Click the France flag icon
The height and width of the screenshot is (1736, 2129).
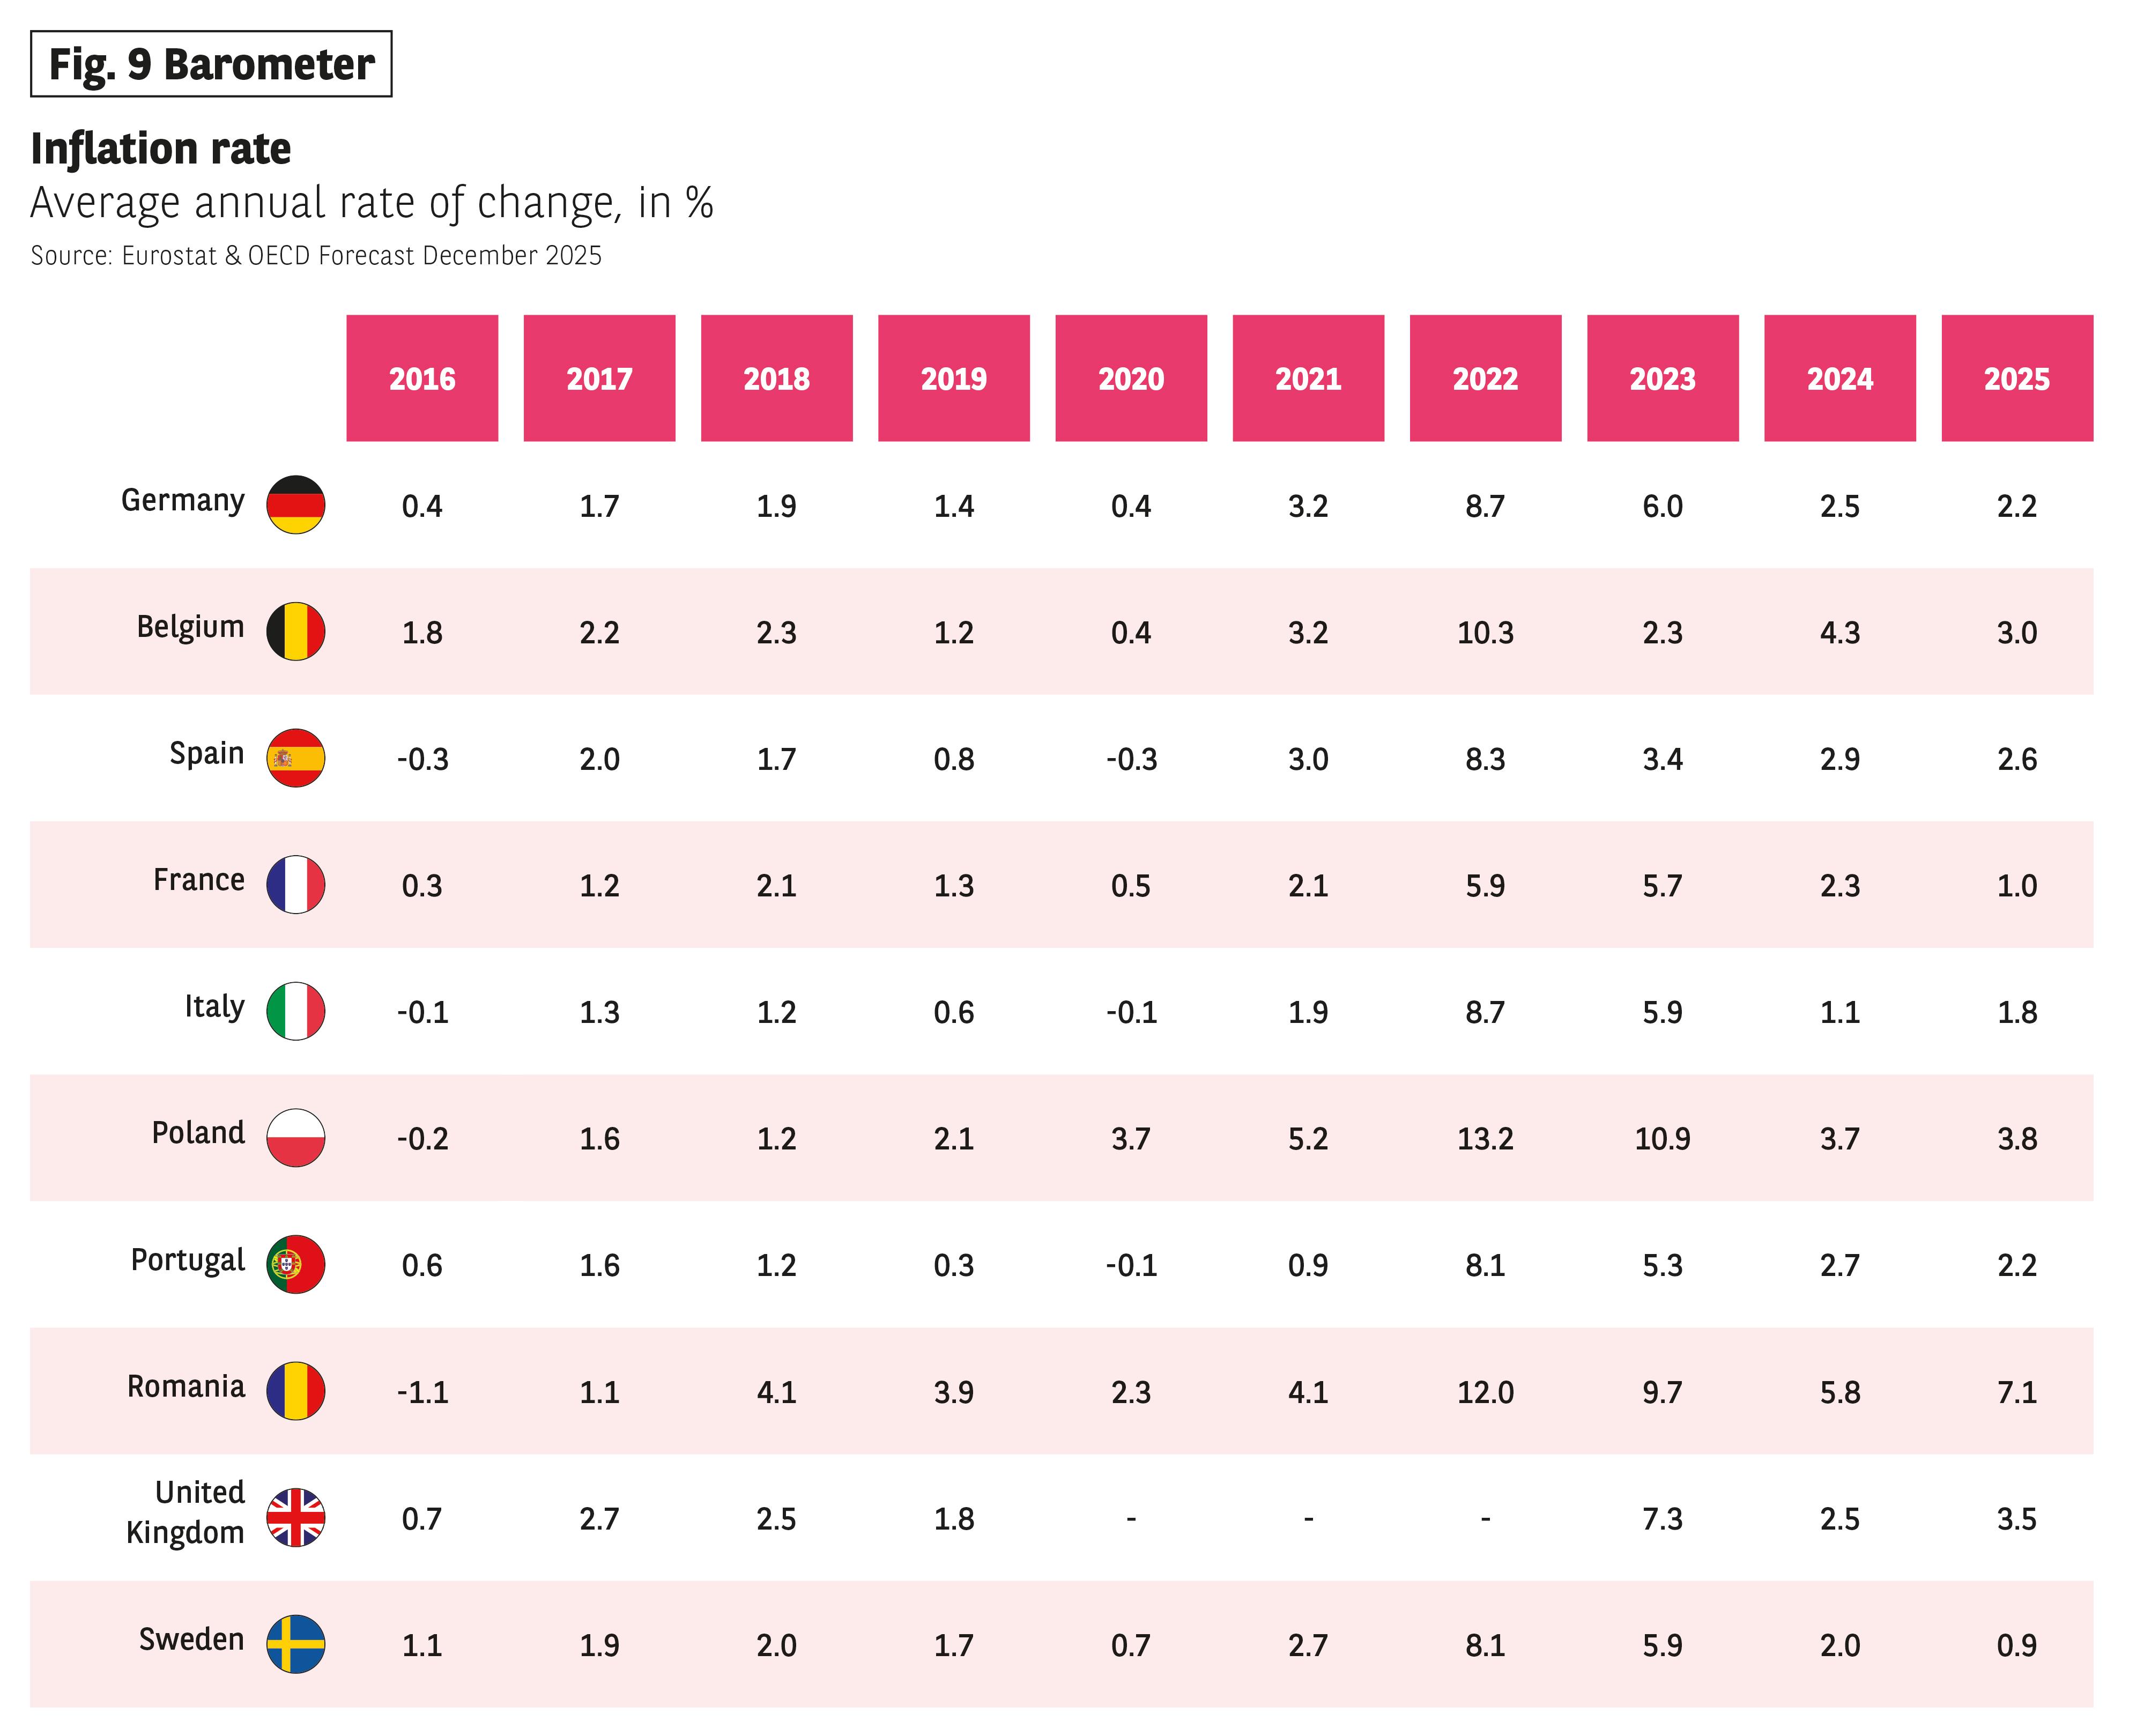[295, 884]
